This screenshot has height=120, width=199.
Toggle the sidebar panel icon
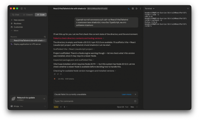click(22, 9)
